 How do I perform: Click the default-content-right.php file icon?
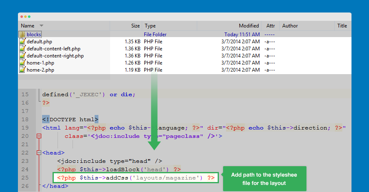[x=23, y=56]
